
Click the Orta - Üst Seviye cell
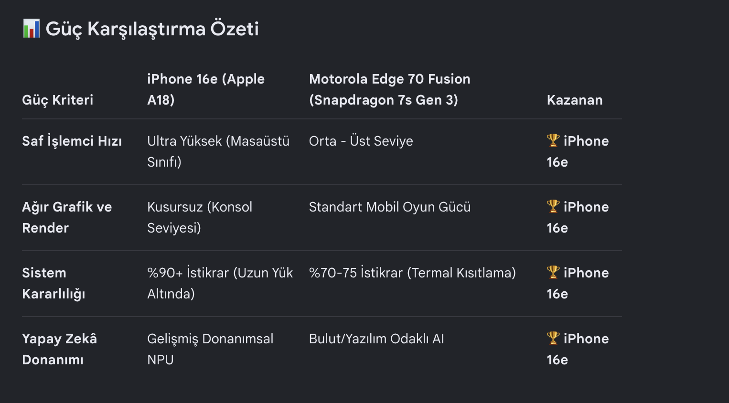point(361,141)
